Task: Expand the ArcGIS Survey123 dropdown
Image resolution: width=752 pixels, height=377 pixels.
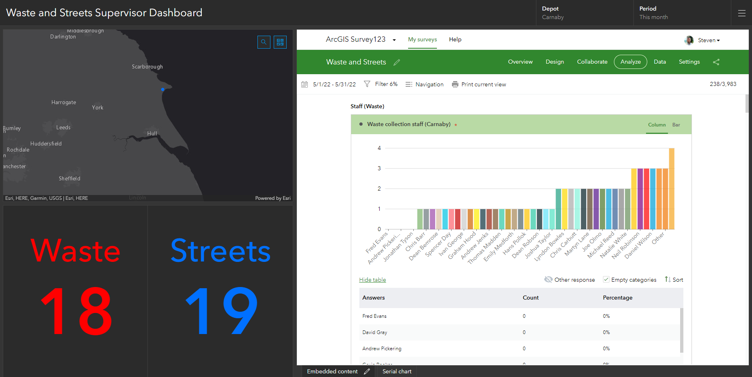Action: click(x=394, y=40)
